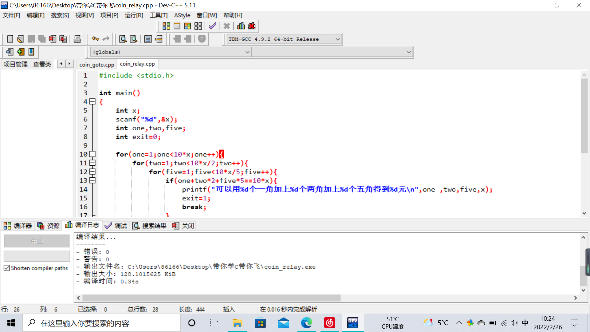Switch to the 项目管理 panel tab
This screenshot has width=590, height=332.
coord(15,64)
